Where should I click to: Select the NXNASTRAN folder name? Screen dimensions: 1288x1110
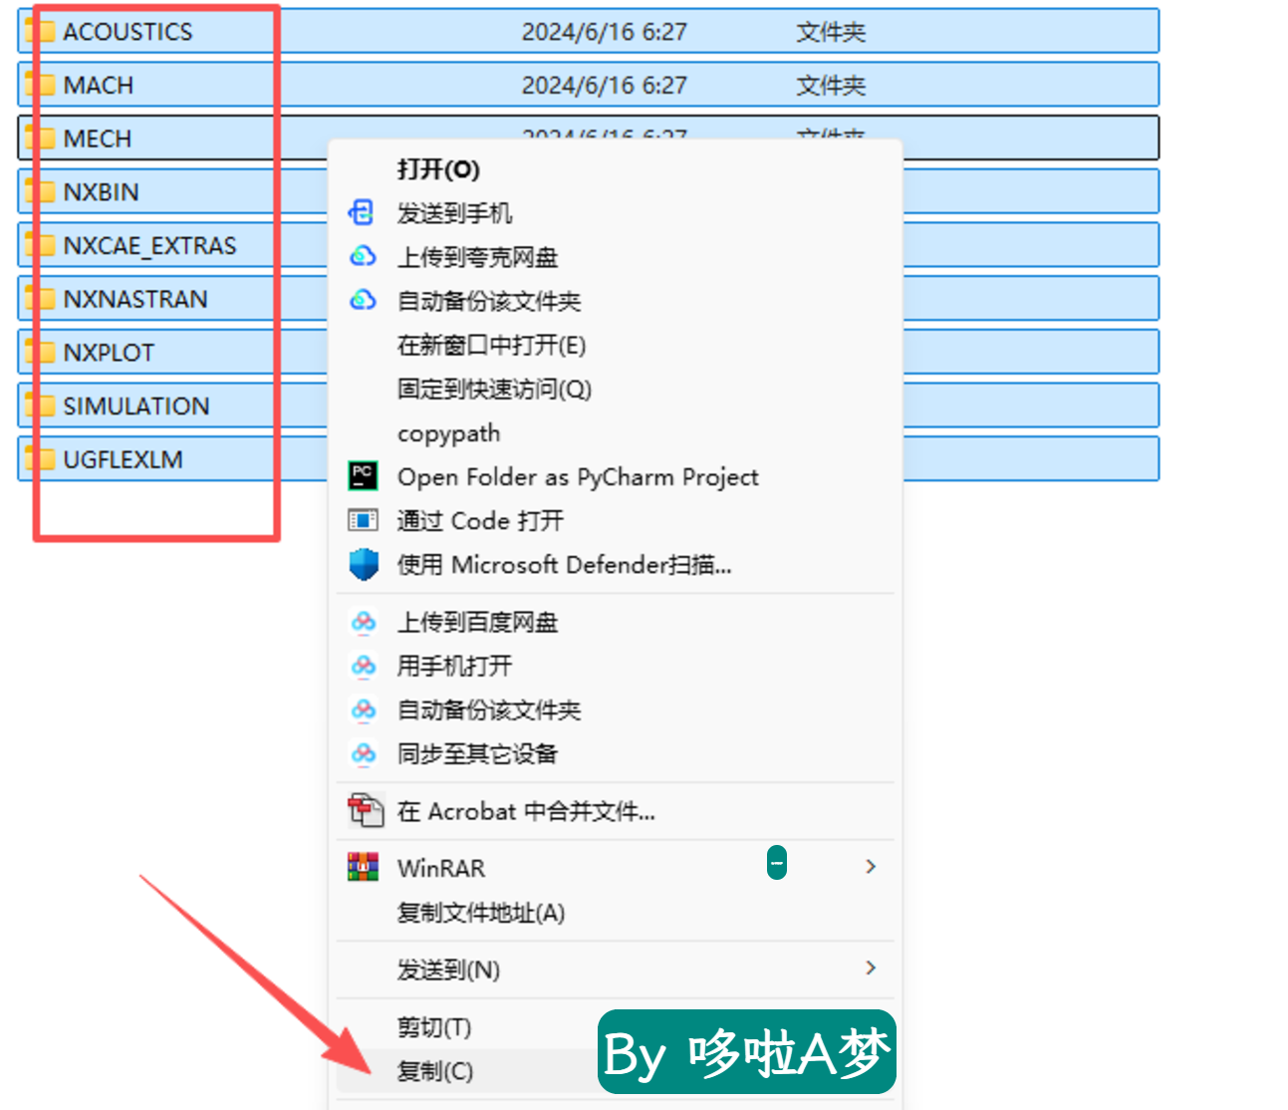[135, 299]
